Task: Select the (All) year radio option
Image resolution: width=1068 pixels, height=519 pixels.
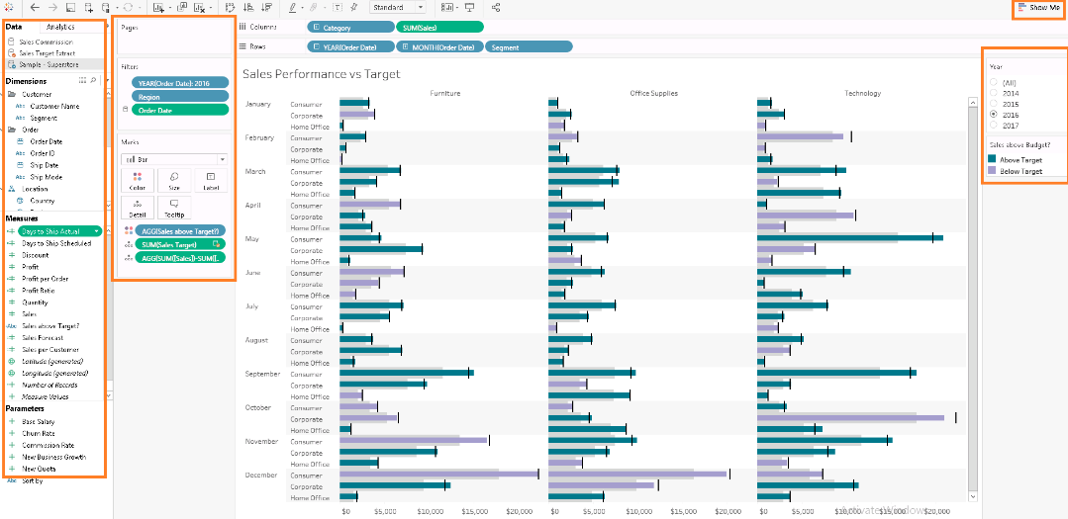Action: pos(993,82)
